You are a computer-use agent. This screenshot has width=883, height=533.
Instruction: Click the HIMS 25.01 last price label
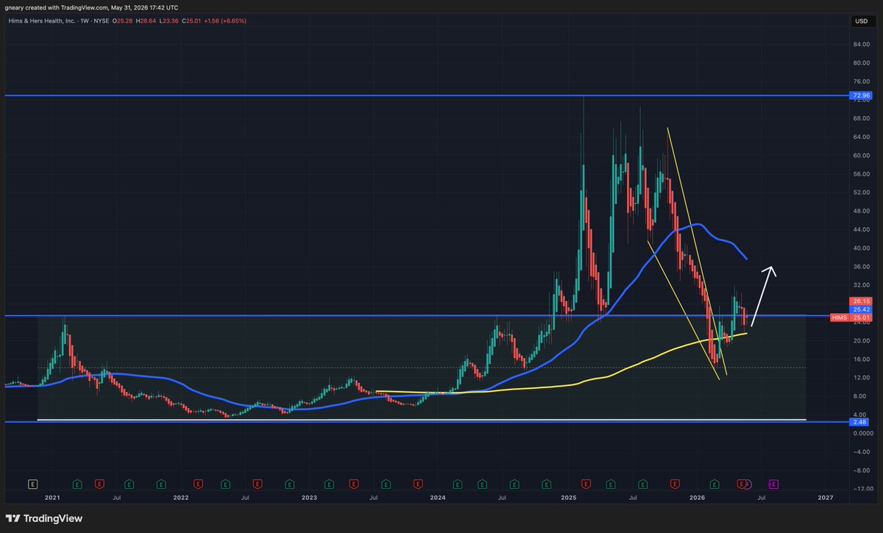[x=850, y=318]
